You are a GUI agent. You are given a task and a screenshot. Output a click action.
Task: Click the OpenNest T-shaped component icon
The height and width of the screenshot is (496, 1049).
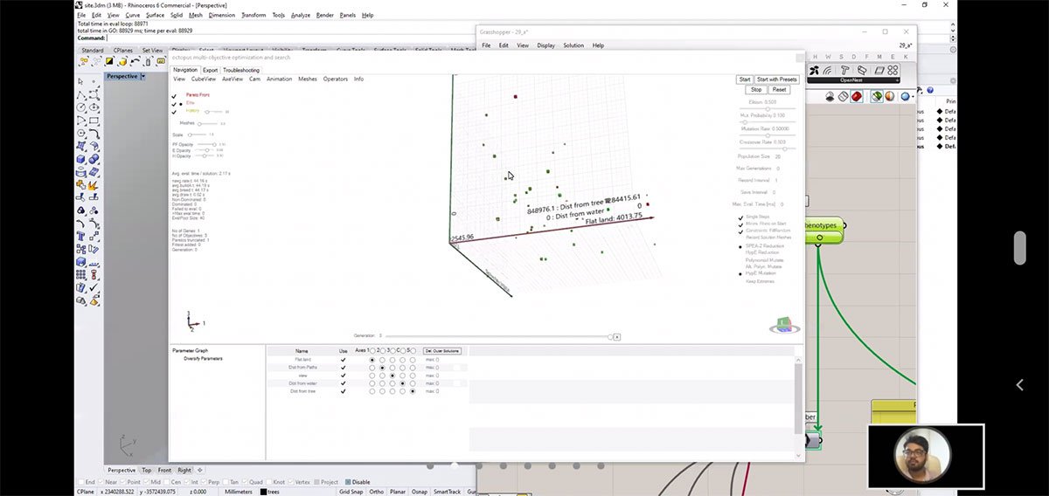pyautogui.click(x=845, y=70)
